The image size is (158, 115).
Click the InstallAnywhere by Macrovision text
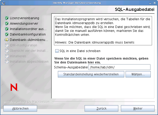coord(26,102)
